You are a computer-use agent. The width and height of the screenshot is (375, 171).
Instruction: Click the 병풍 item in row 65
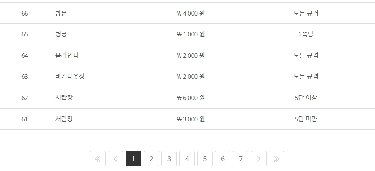pyautogui.click(x=61, y=34)
